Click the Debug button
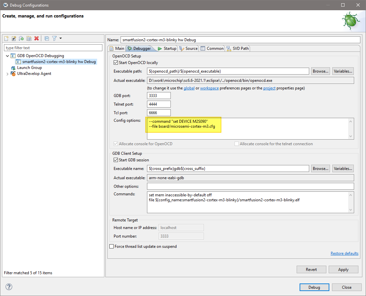 click(314, 287)
